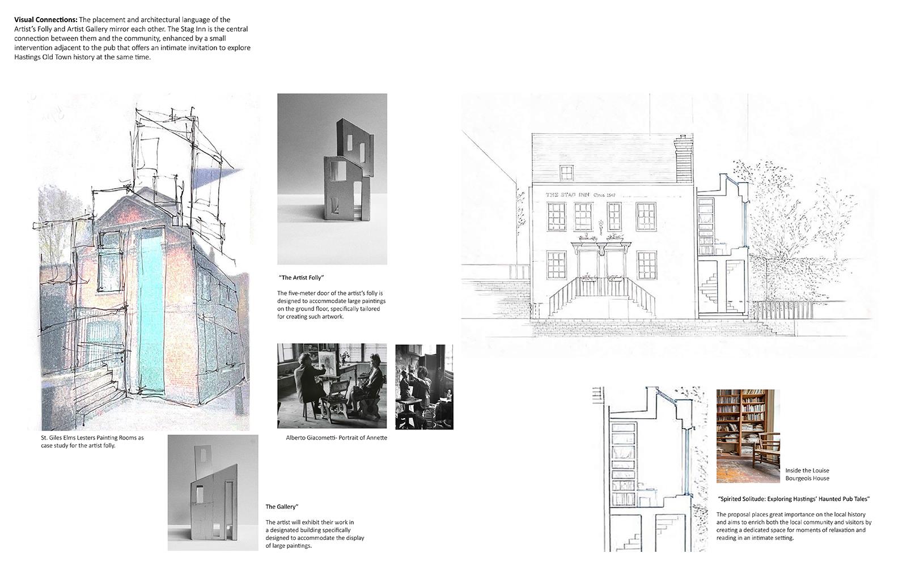Screen dimensions: 907x583
Task: Click the St. Giles Elms Lesters case study caption
Action: 92,441
